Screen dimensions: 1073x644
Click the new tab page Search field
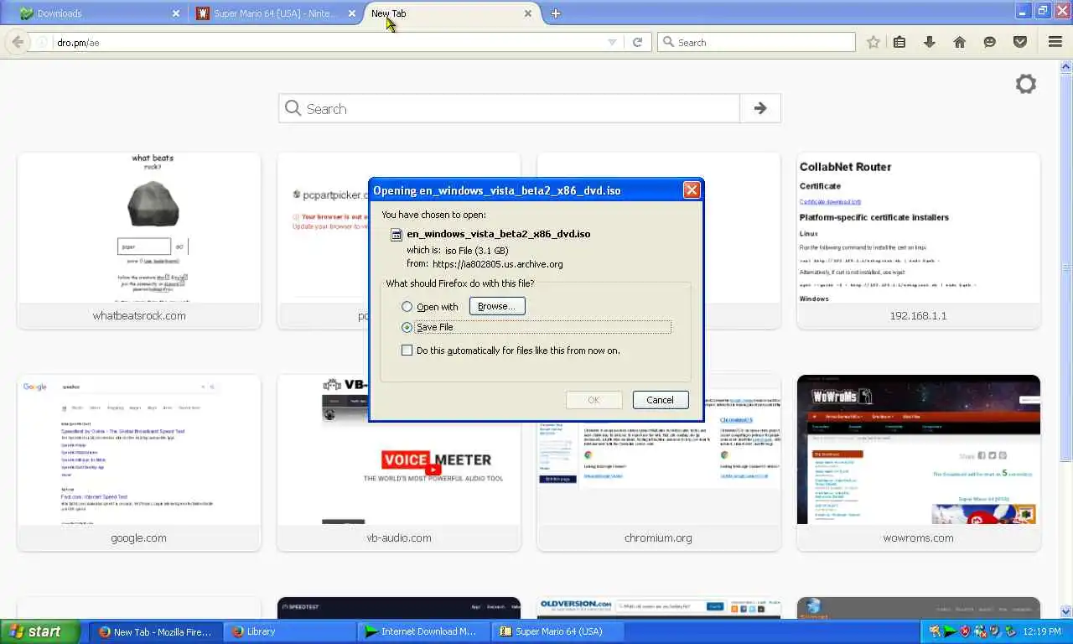510,108
